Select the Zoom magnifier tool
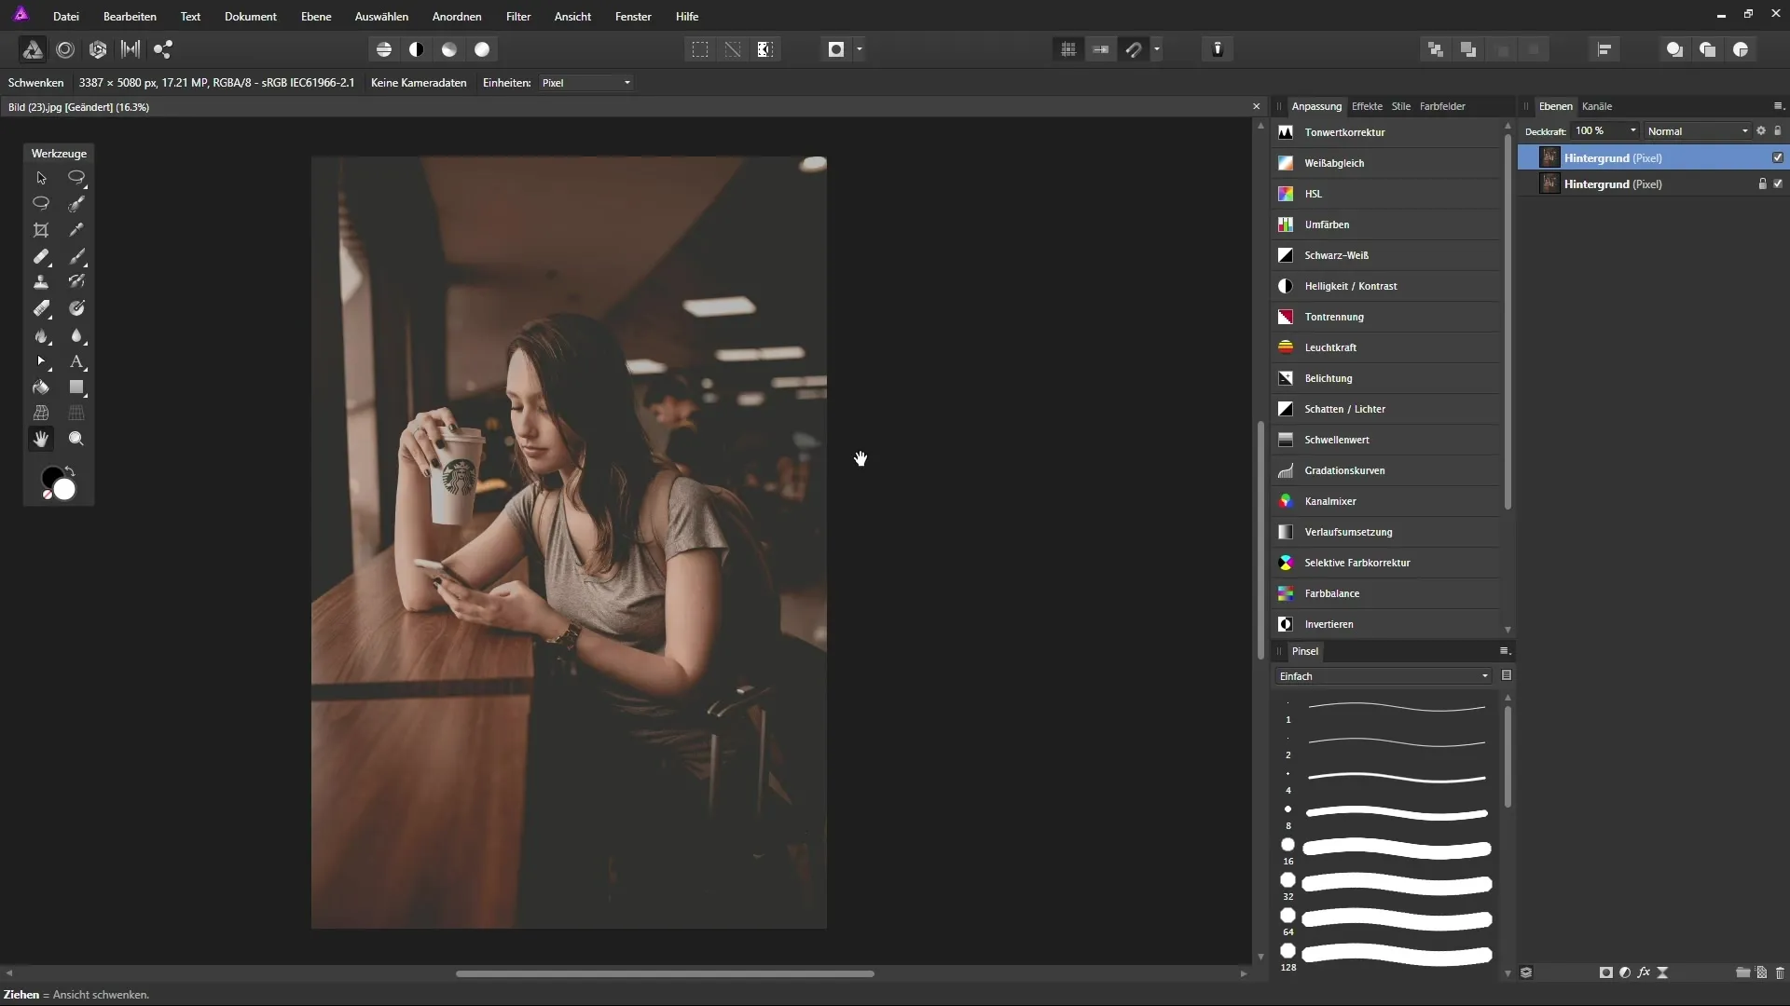This screenshot has height=1006, width=1790. tap(76, 439)
